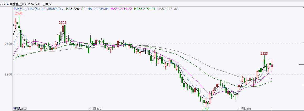Open the 日线 period dropdown

pos(47,4)
